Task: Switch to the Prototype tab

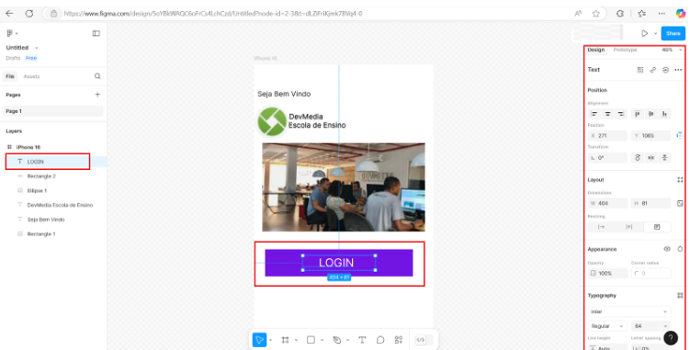Action: tap(625, 50)
